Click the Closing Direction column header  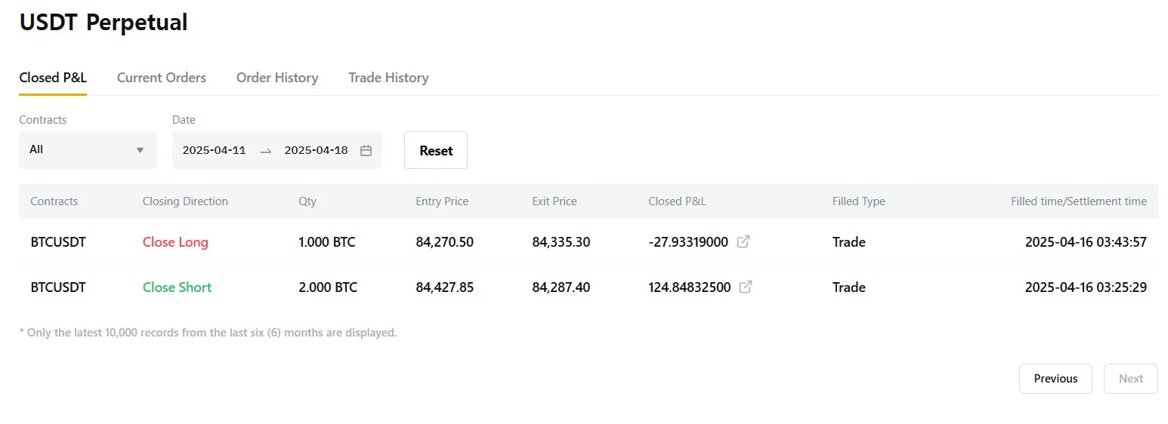click(x=185, y=201)
